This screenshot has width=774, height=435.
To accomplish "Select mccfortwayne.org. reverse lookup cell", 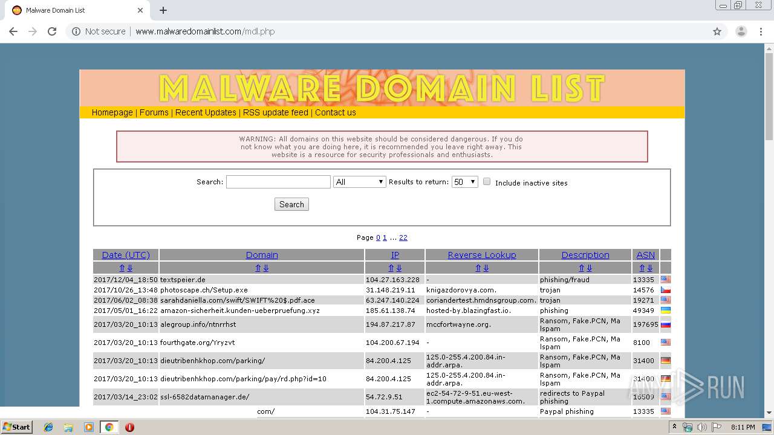I will [x=482, y=324].
